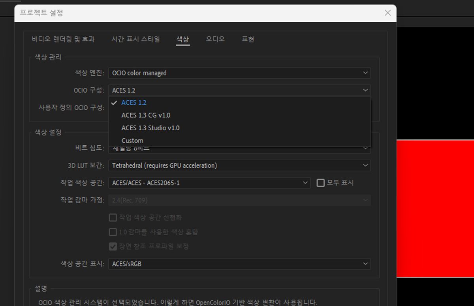Close the 프로젝트 설정 dialog
The image size is (474, 306).
[x=387, y=13]
